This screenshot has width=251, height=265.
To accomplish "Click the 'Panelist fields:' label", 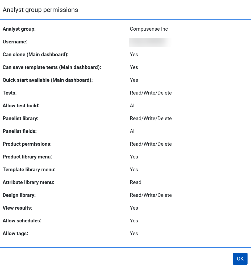I will tap(20, 131).
